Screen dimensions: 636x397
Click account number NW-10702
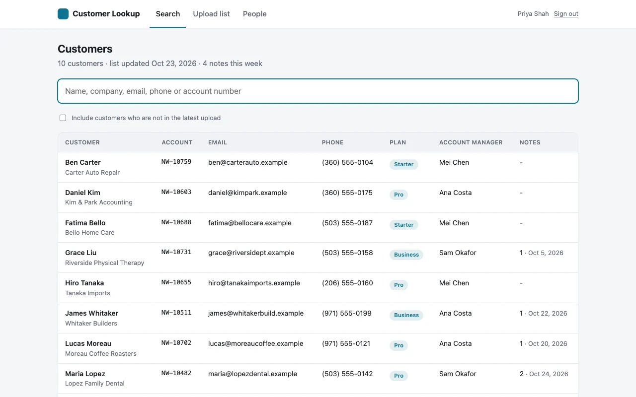point(176,343)
